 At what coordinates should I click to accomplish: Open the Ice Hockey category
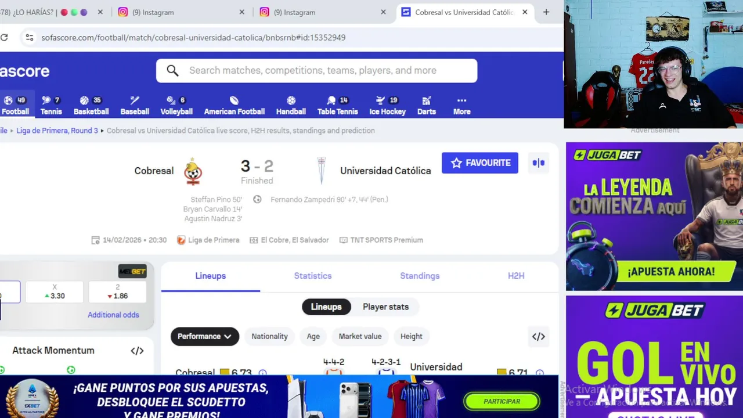tap(387, 106)
